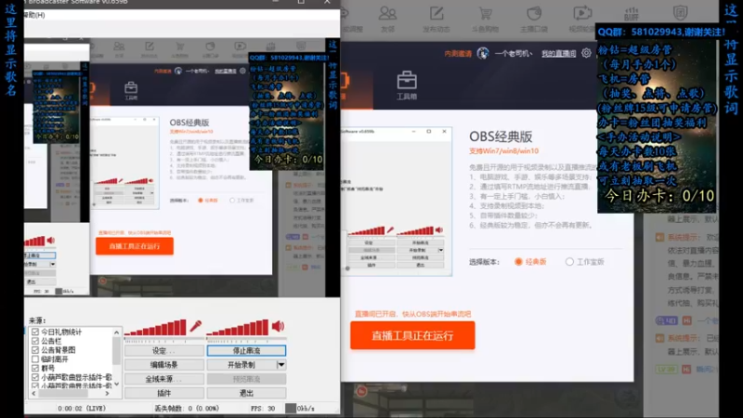Open the 主播口袋 icon in large capture

534,13
